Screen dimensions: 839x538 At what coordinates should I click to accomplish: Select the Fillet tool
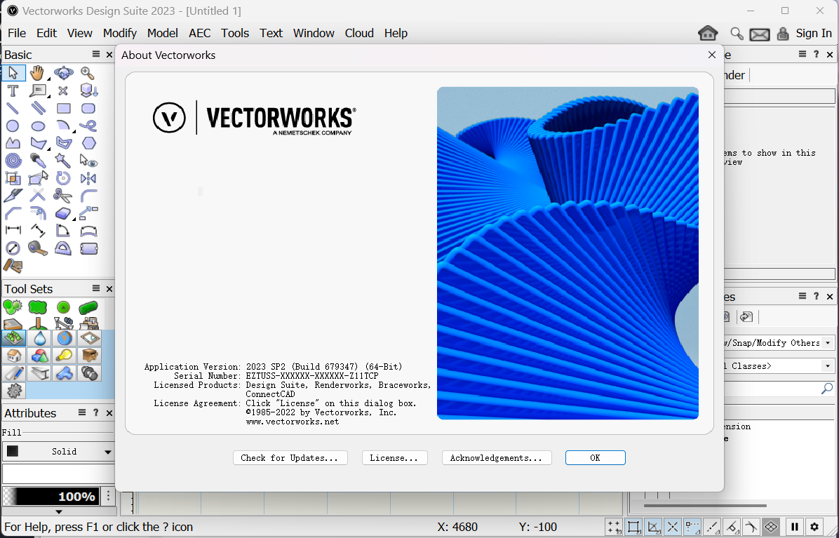[x=88, y=195]
